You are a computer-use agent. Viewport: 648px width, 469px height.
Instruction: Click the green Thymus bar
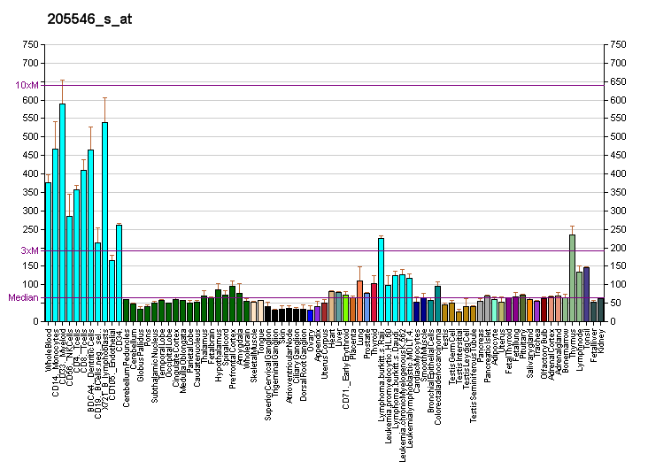pyautogui.click(x=573, y=278)
